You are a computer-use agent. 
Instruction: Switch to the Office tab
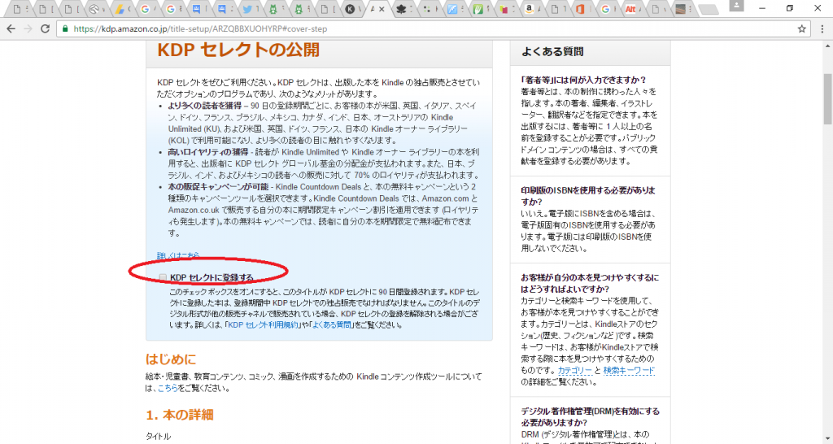click(582, 9)
